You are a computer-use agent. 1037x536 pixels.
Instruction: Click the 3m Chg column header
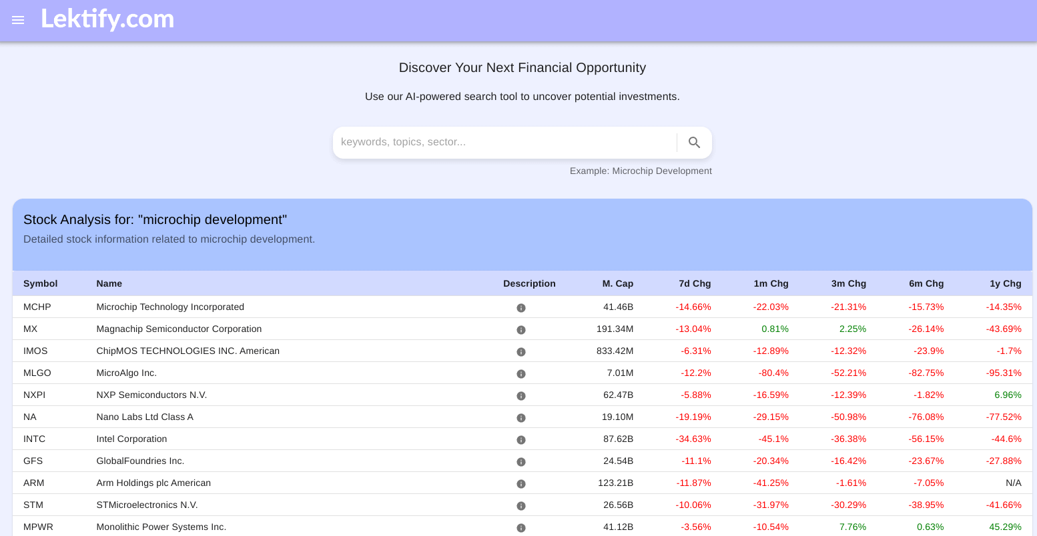(849, 283)
